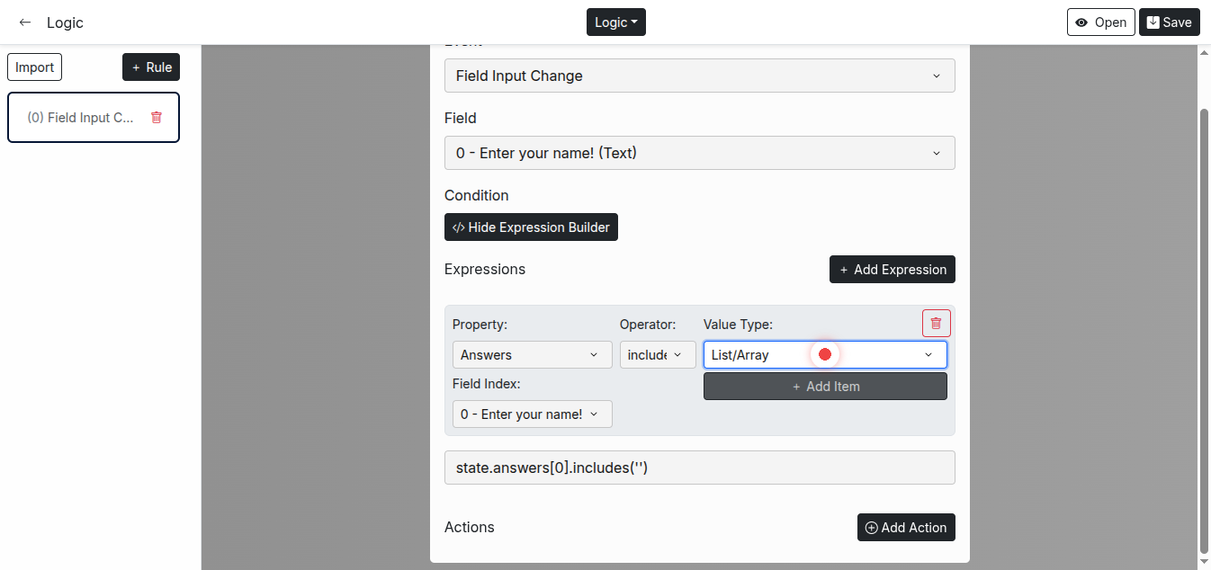
Task: Add a list item with Add Item
Action: coord(824,387)
